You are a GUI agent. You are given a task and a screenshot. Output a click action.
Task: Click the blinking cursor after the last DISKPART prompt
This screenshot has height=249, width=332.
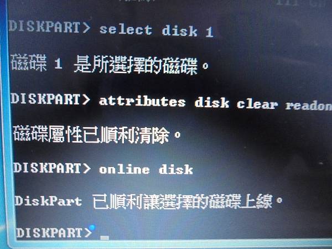pyautogui.click(x=105, y=238)
